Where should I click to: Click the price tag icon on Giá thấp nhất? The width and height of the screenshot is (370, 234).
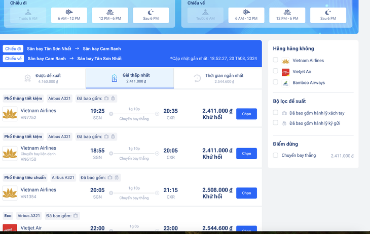(115, 78)
